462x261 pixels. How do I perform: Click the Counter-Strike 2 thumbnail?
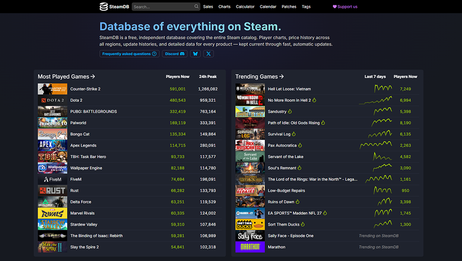[53, 89]
